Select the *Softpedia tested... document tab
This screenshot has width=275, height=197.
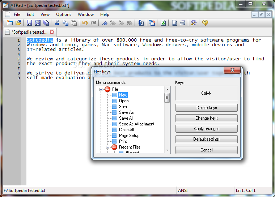pyautogui.click(x=29, y=32)
